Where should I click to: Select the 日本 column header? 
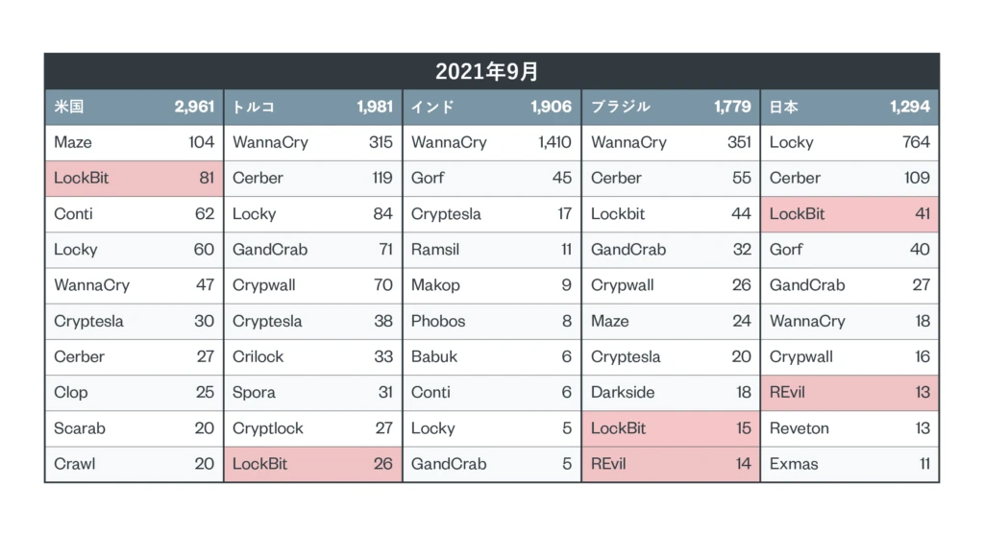[x=784, y=107]
